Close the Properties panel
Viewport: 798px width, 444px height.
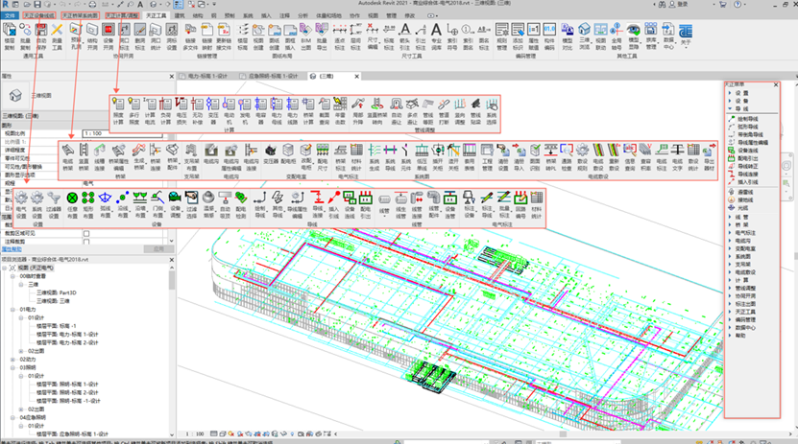click(x=172, y=76)
